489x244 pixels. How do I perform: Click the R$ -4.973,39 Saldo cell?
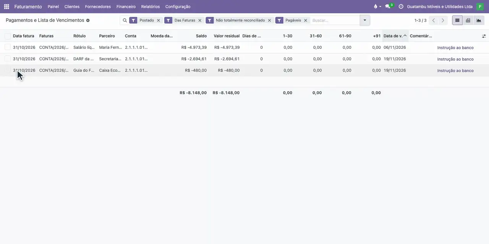pyautogui.click(x=194, y=47)
